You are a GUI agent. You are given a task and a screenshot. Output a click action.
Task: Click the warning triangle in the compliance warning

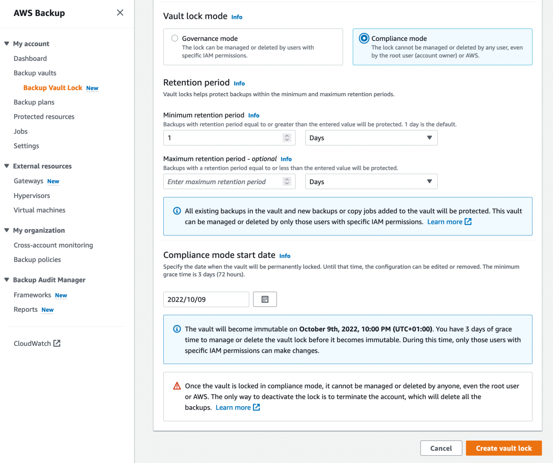177,386
